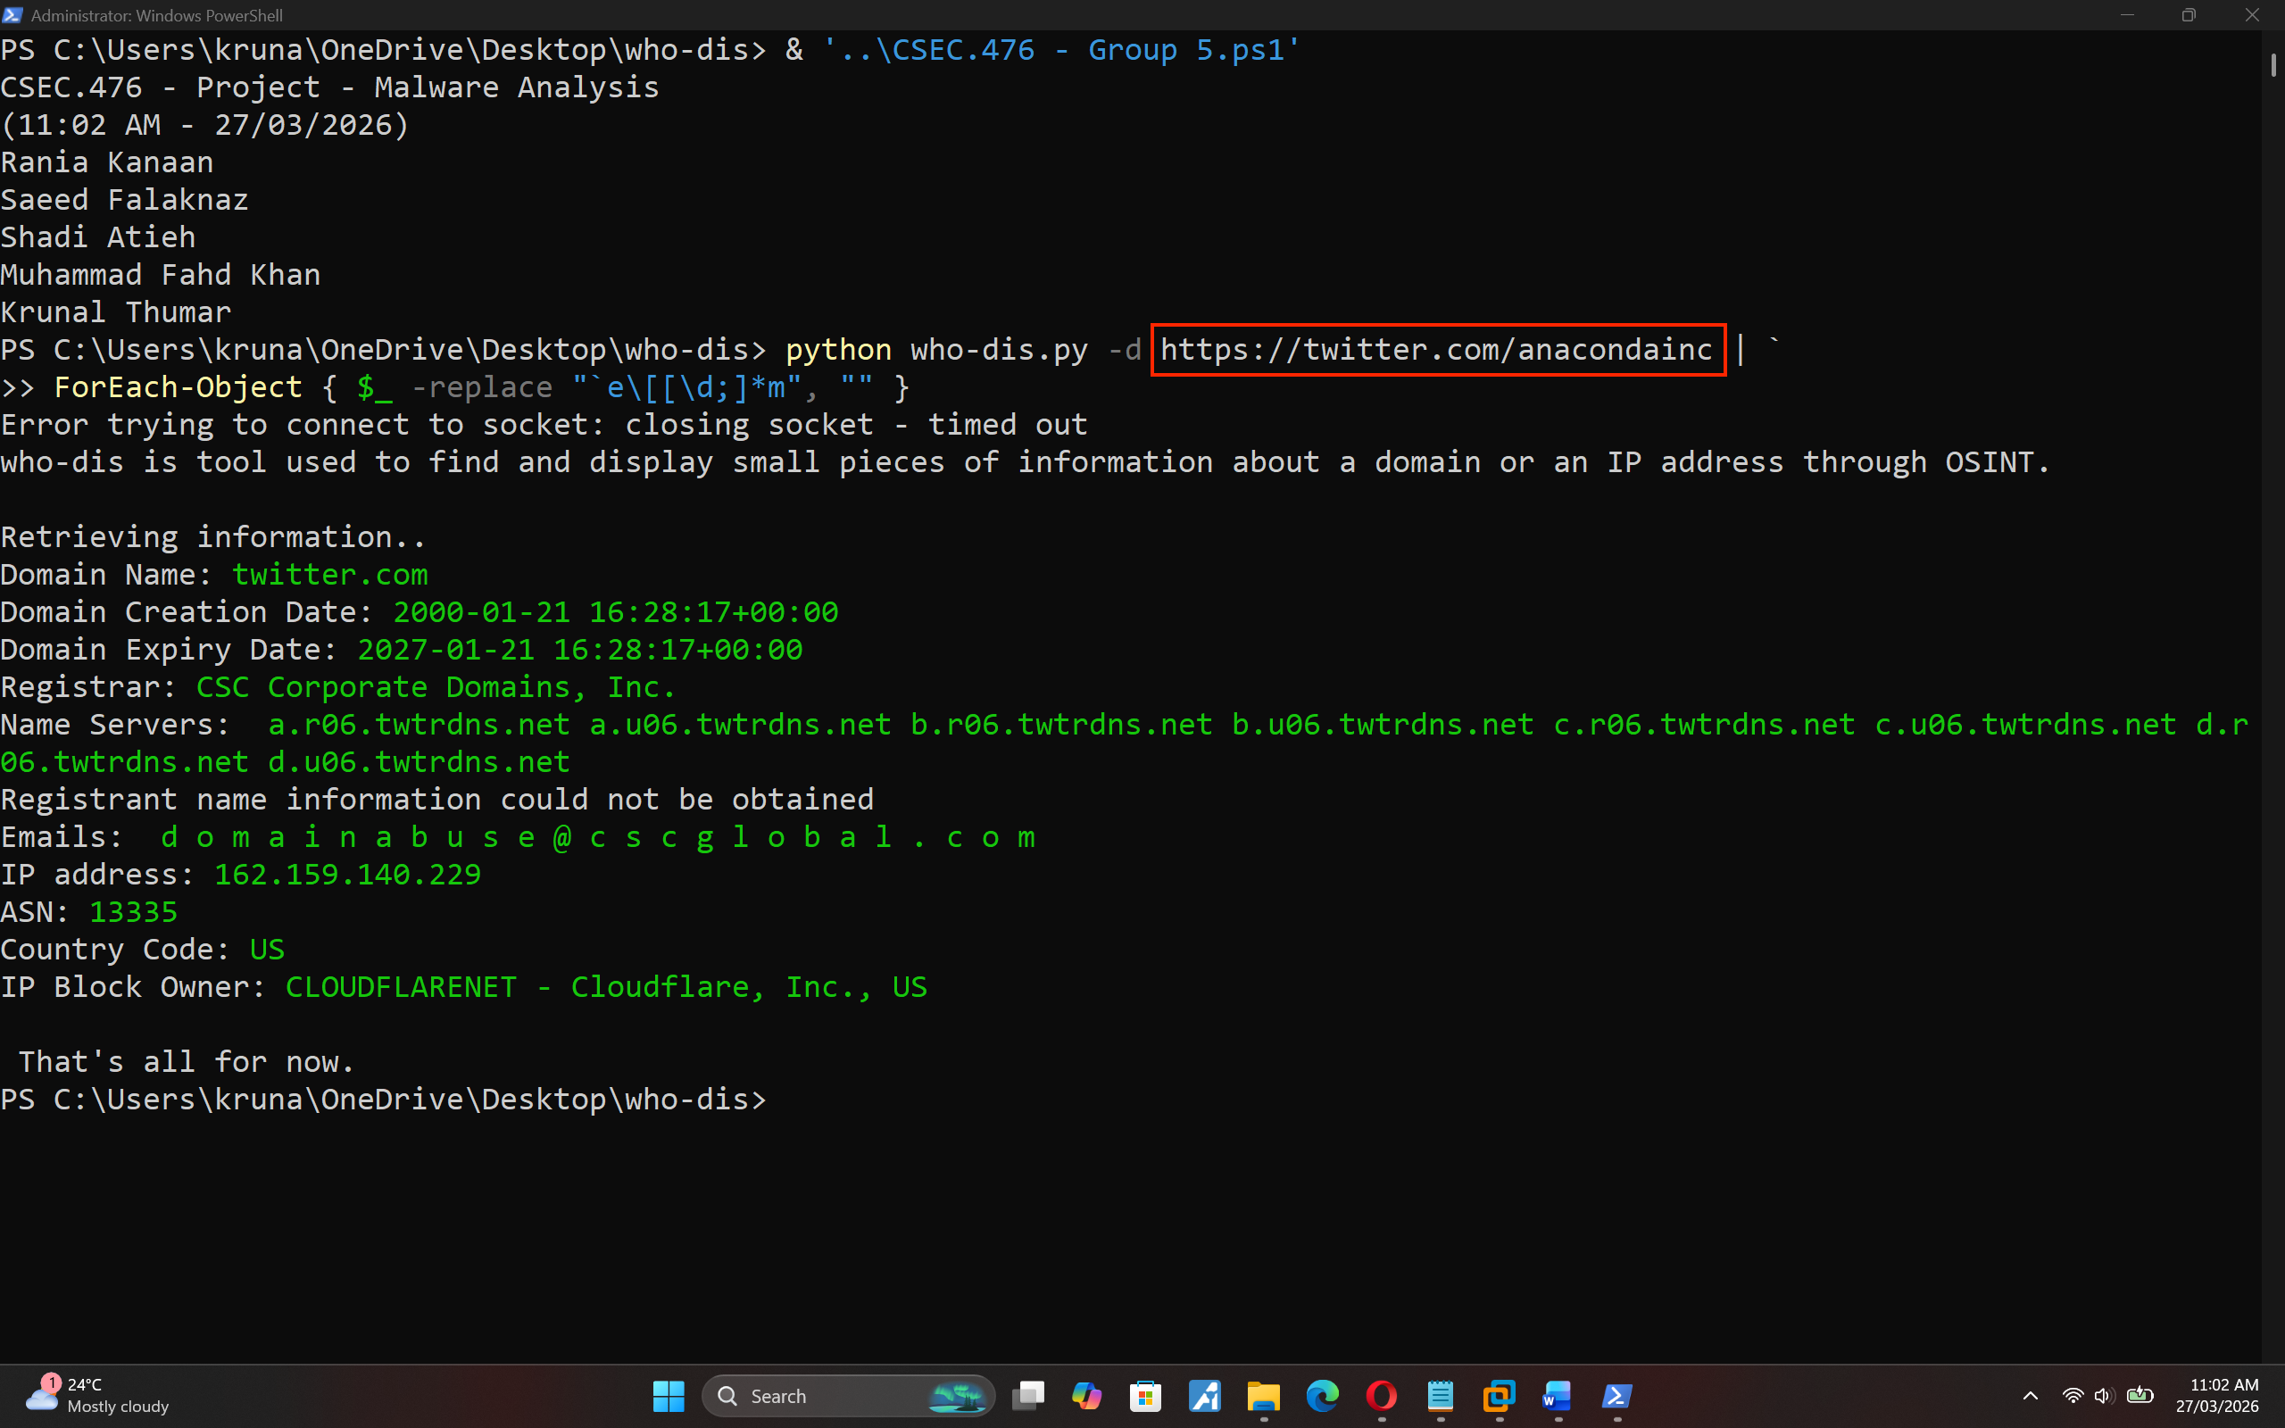Switch to Microsoft Word on the taskbar

[1558, 1395]
